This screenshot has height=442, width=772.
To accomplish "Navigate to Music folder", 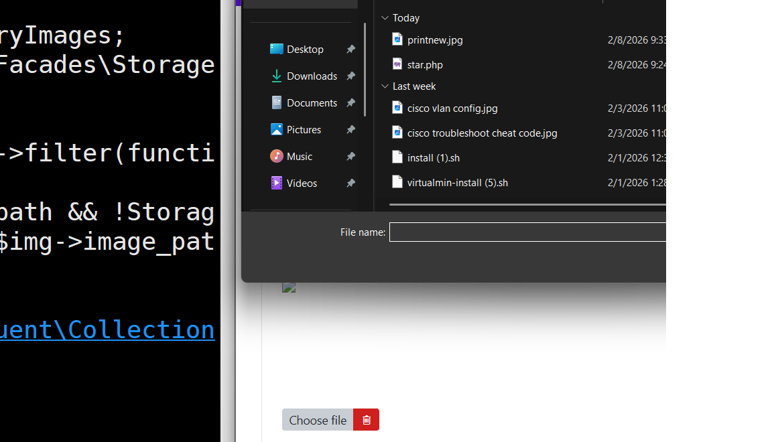I will click(x=299, y=157).
